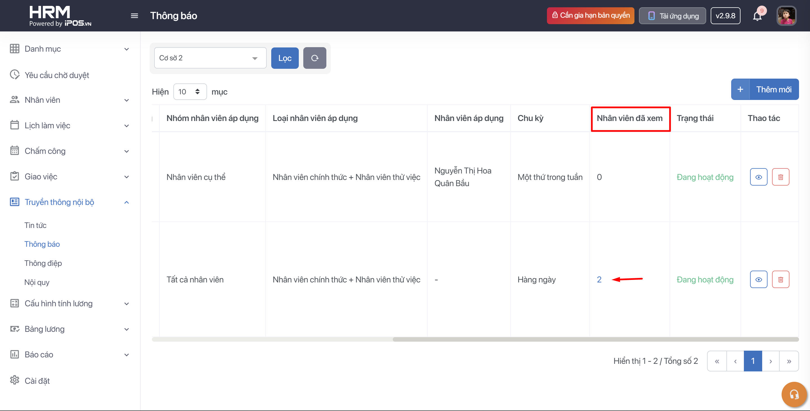Click the Yêu cầu chờ duyệt clock icon
This screenshot has height=411, width=810.
pyautogui.click(x=14, y=75)
